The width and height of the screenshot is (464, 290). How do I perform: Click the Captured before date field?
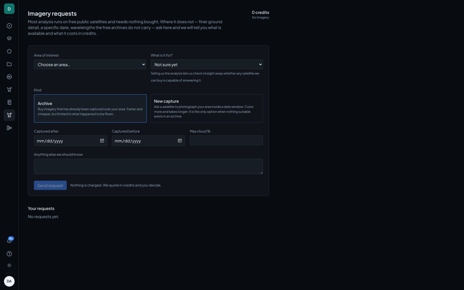pos(148,141)
